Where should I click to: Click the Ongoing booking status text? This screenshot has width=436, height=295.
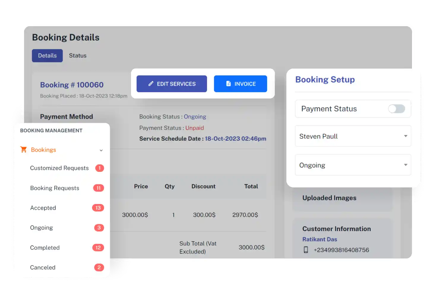(195, 117)
